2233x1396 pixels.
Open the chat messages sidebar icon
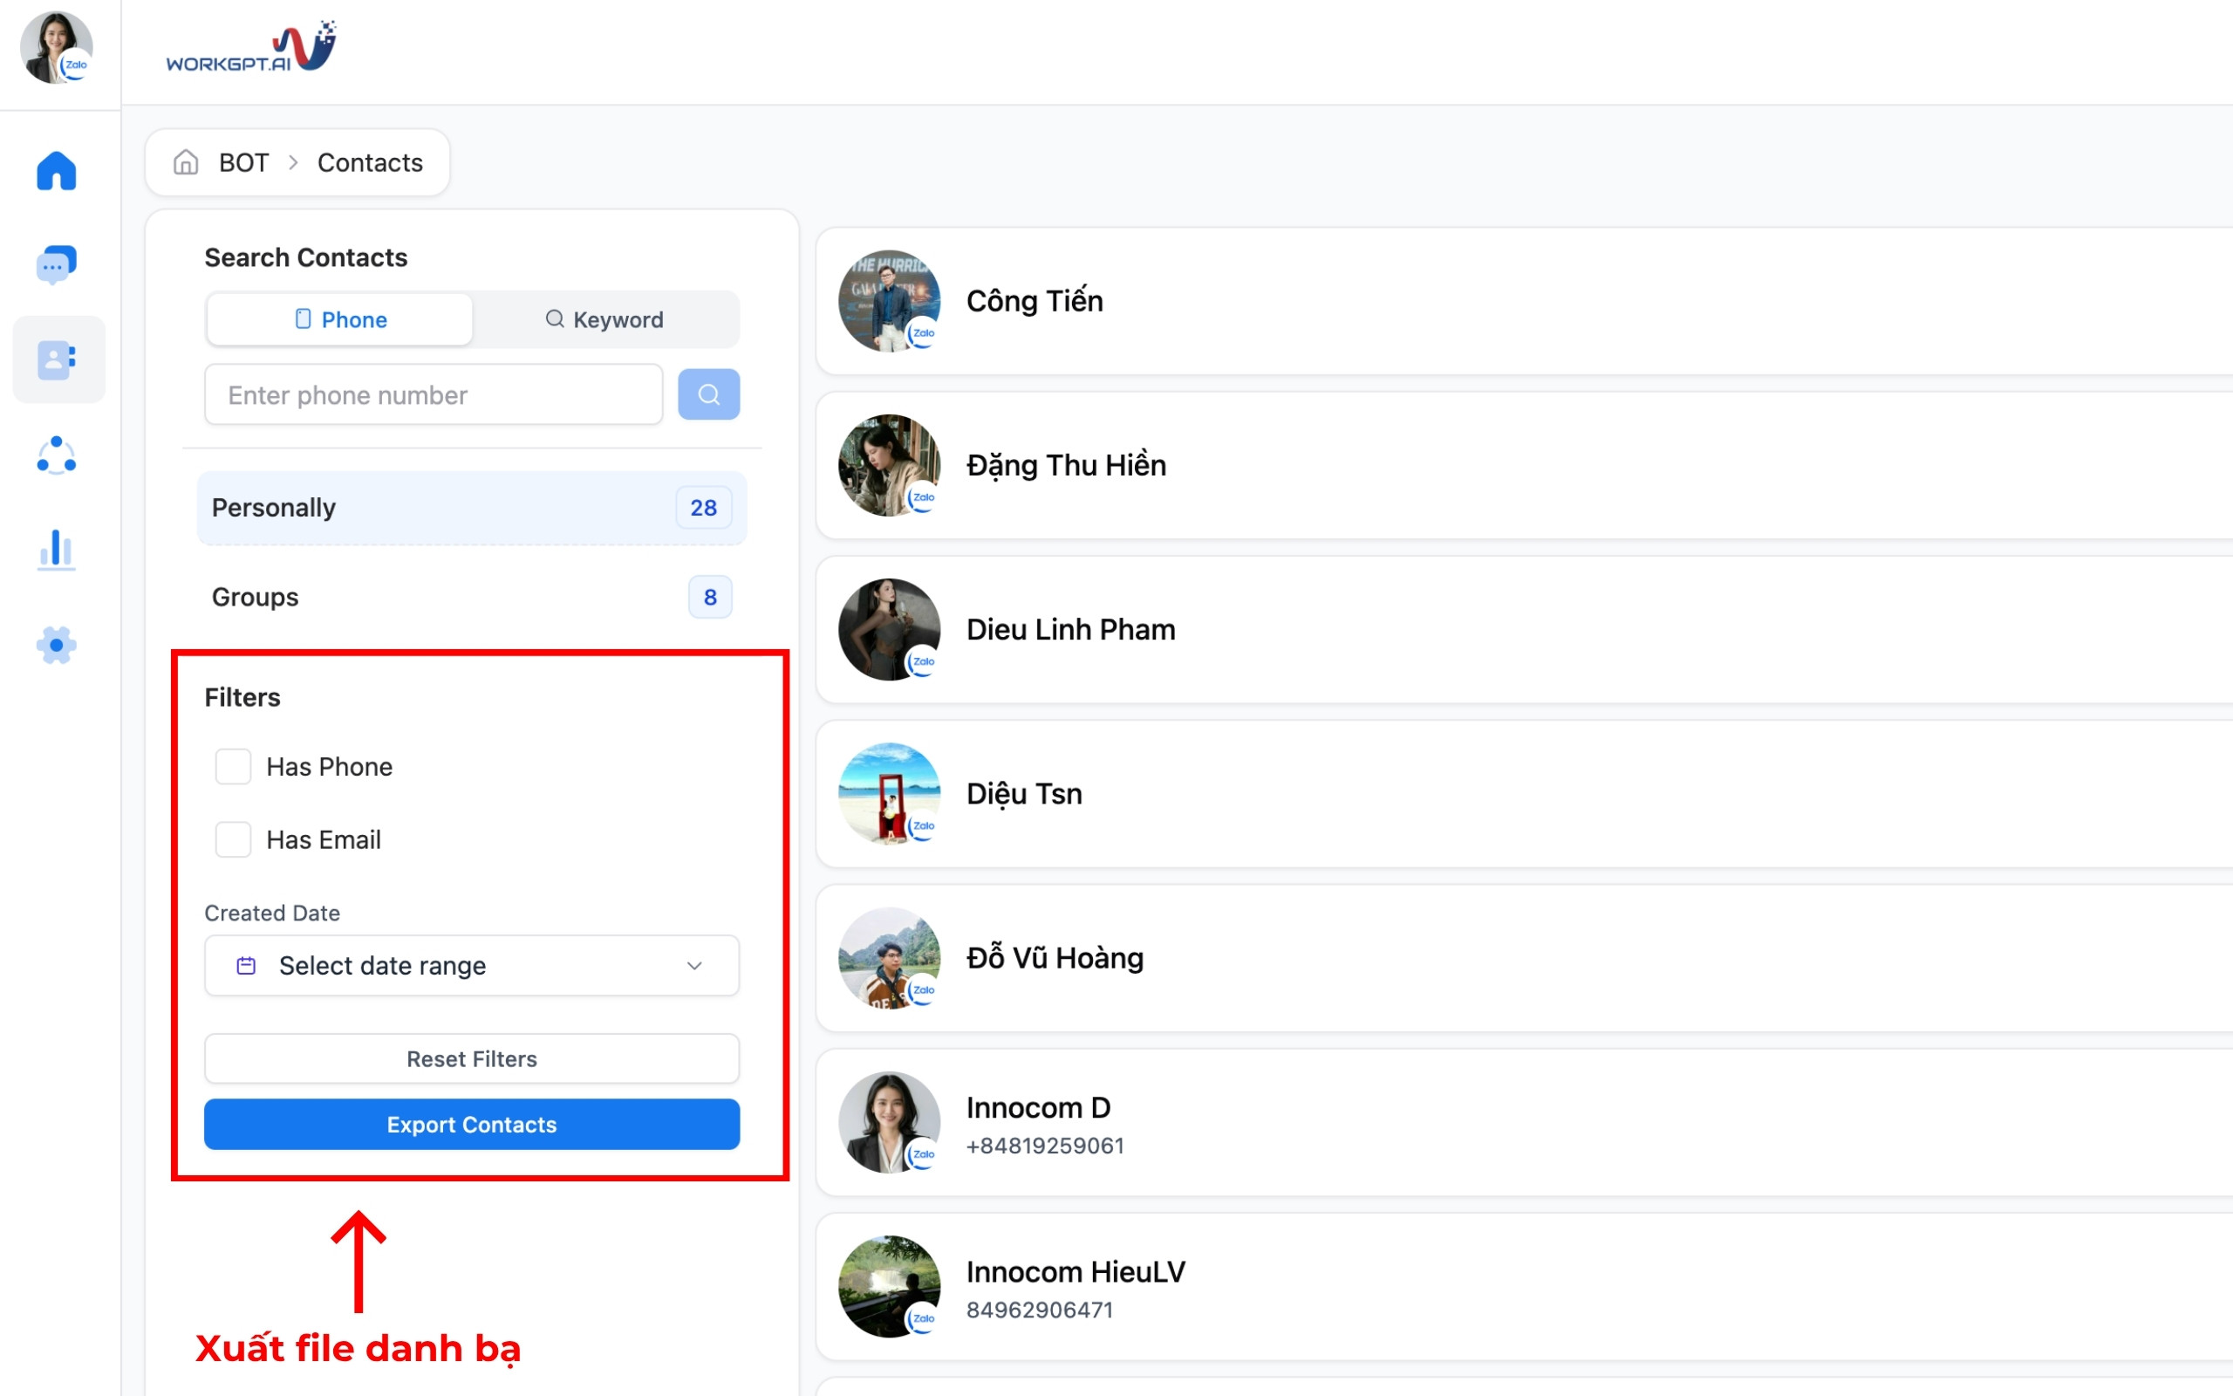pyautogui.click(x=57, y=265)
